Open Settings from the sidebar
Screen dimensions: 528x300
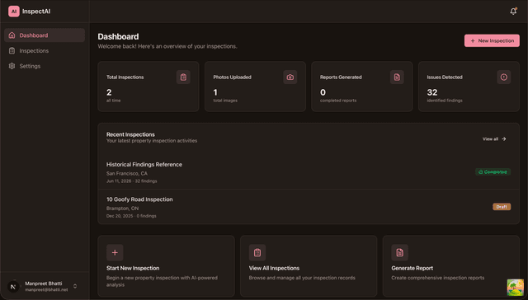coord(45,66)
